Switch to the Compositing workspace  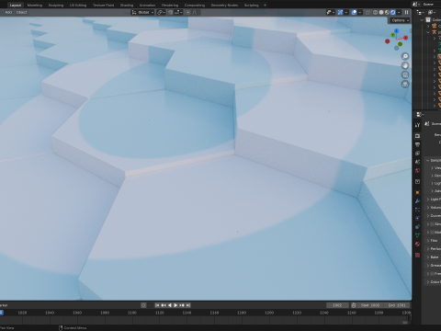tap(195, 6)
